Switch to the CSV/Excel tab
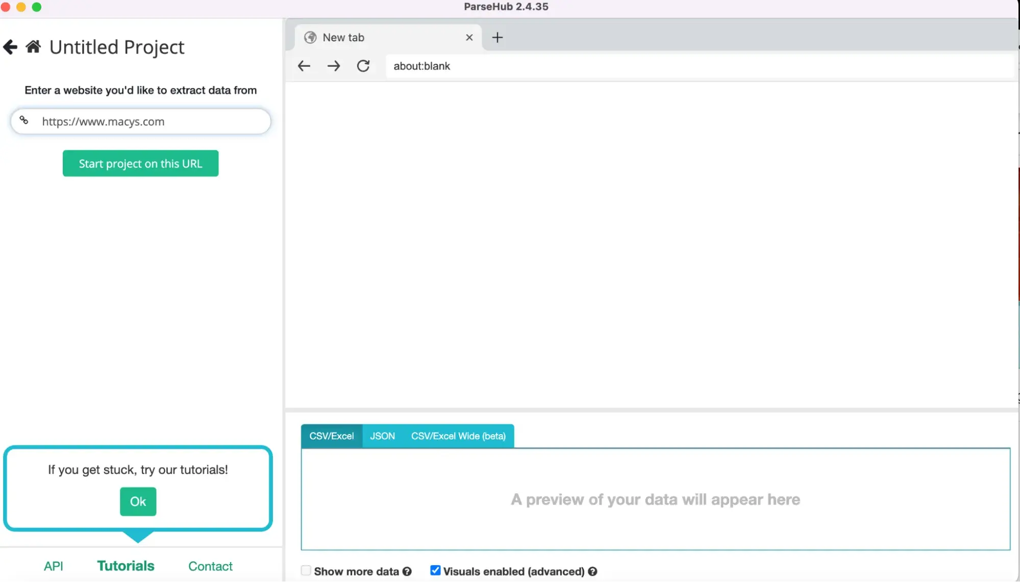The height and width of the screenshot is (582, 1020). coord(332,436)
